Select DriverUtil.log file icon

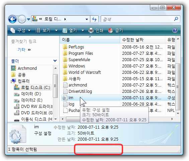(x=65, y=91)
